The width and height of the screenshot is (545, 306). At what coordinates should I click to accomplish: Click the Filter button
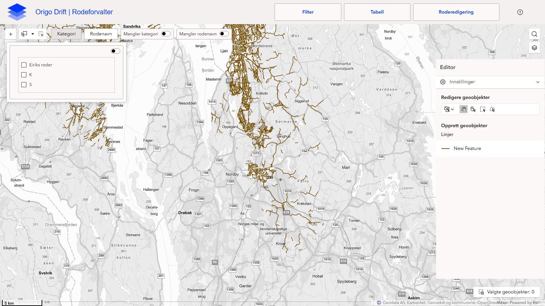(308, 12)
